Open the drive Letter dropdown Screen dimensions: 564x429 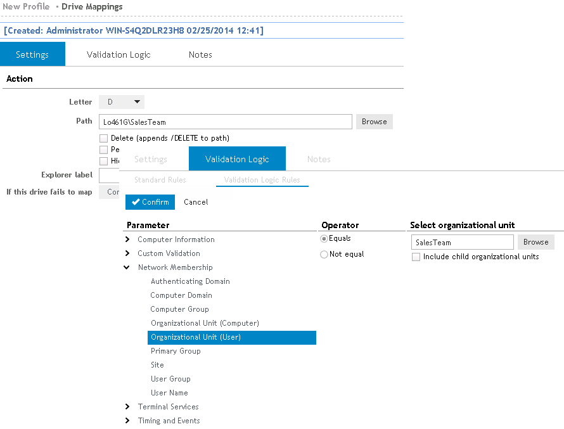coord(122,102)
